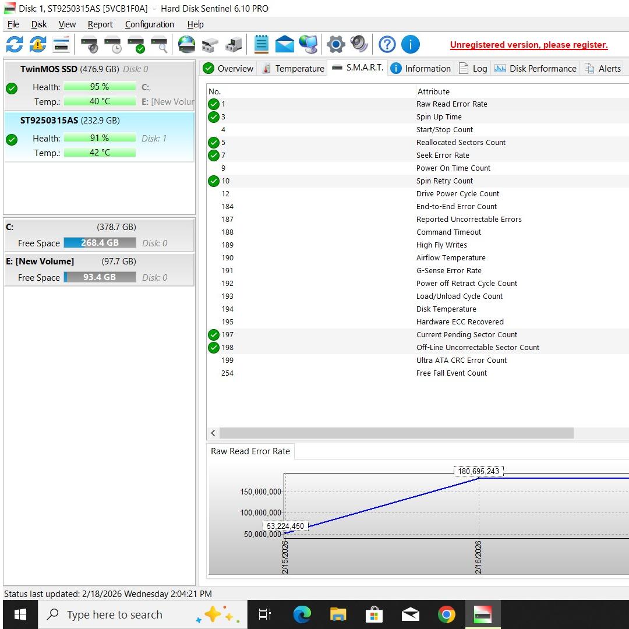Open Microsoft Edge from the taskbar
Screen dimensions: 629x629
tap(302, 614)
